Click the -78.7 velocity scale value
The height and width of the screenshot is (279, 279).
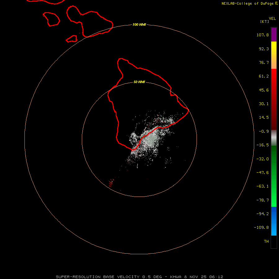(263, 200)
